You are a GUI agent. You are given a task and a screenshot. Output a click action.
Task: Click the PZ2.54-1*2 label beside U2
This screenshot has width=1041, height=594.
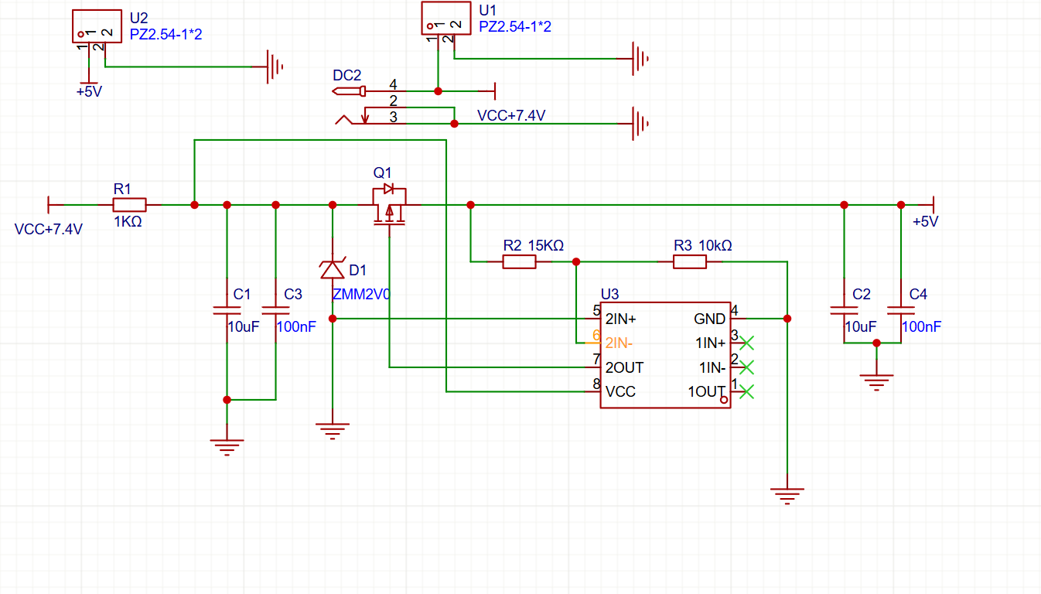click(166, 35)
